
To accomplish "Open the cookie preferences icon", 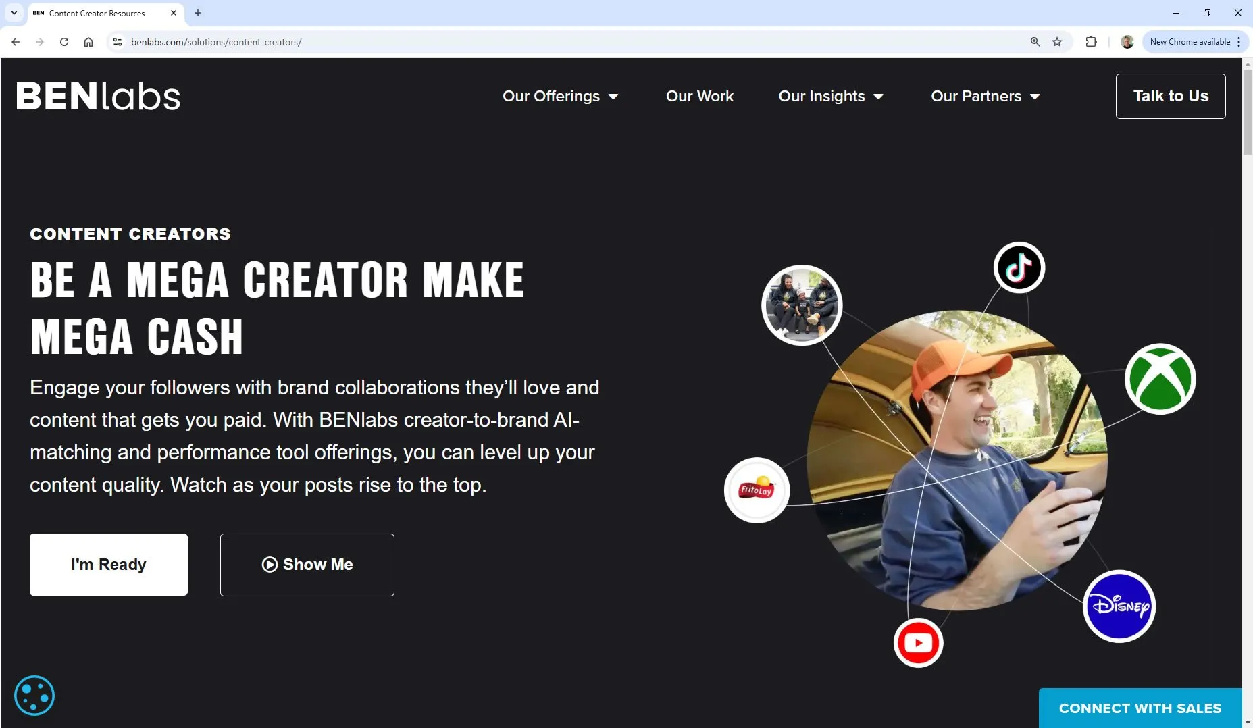I will pos(34,695).
